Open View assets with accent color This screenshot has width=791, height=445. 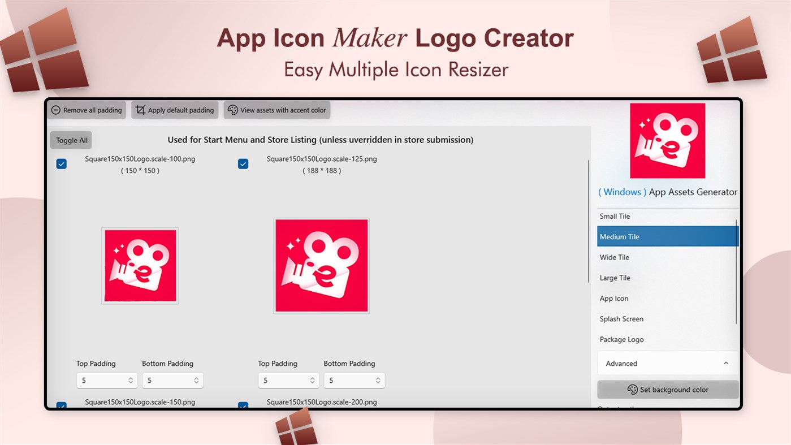coord(276,110)
